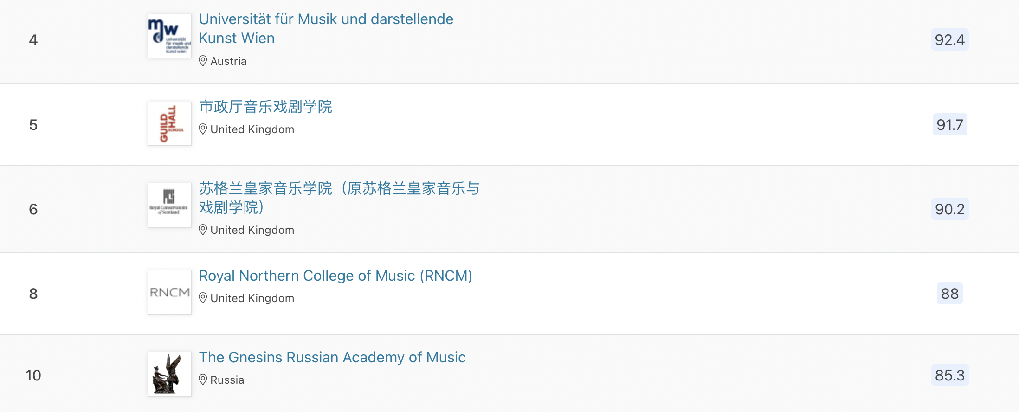Open The Gnesins Russian Academy of Music
The image size is (1019, 412).
(332, 357)
